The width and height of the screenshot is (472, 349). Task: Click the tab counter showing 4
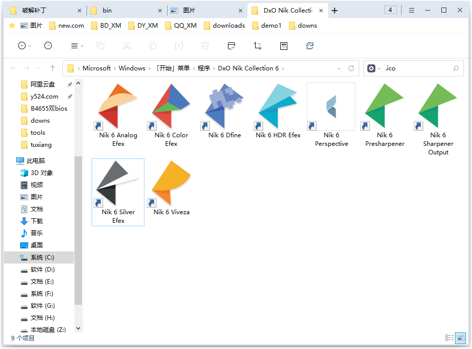(x=390, y=10)
